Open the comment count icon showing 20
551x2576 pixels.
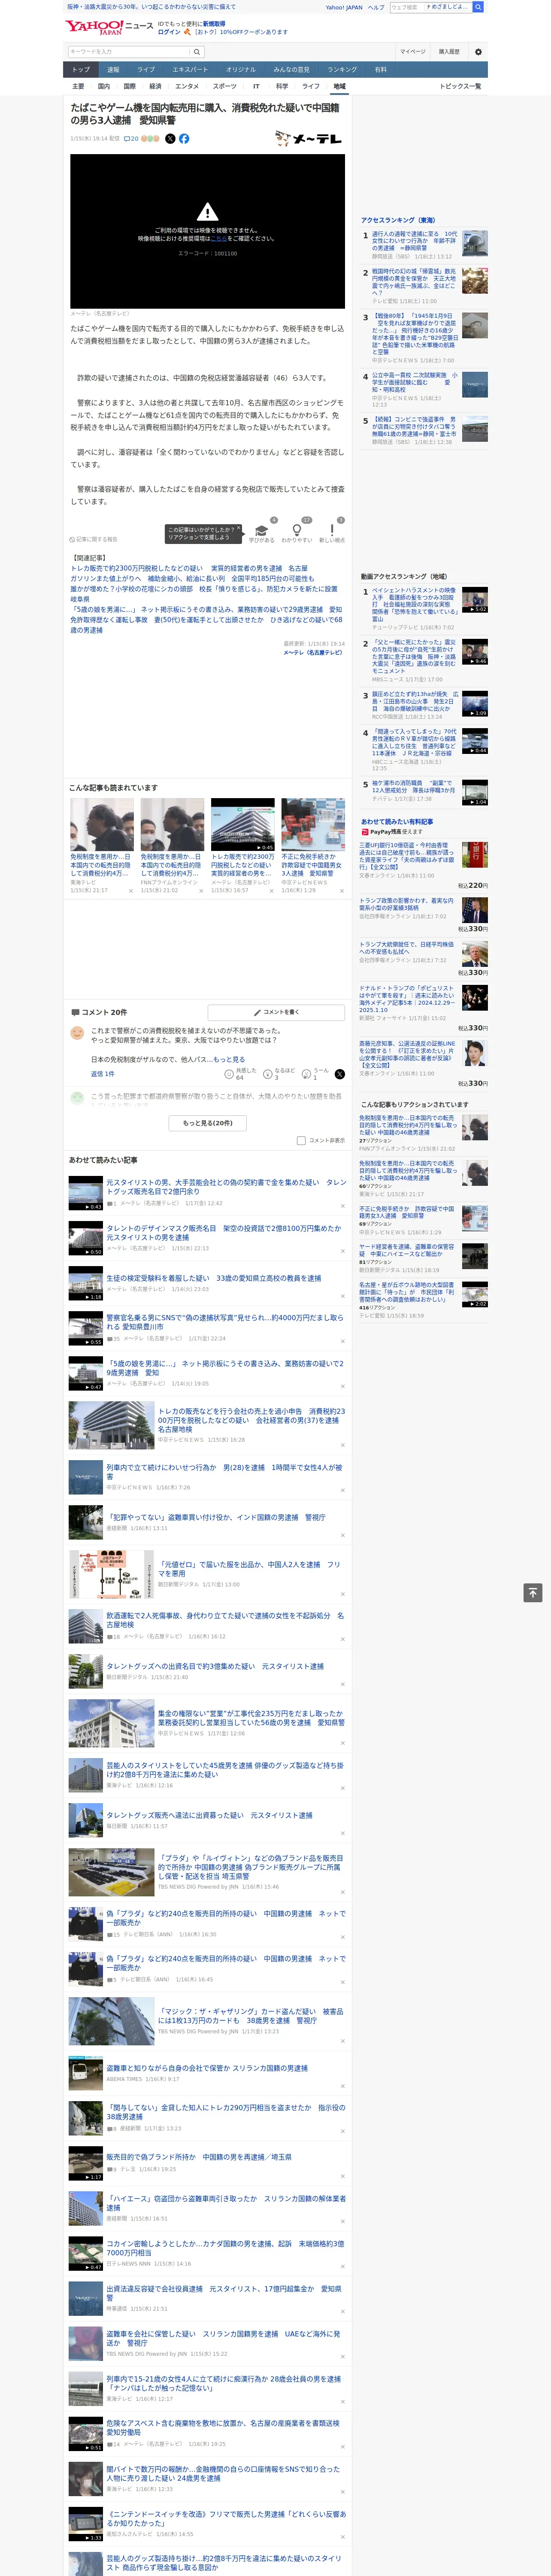(131, 139)
